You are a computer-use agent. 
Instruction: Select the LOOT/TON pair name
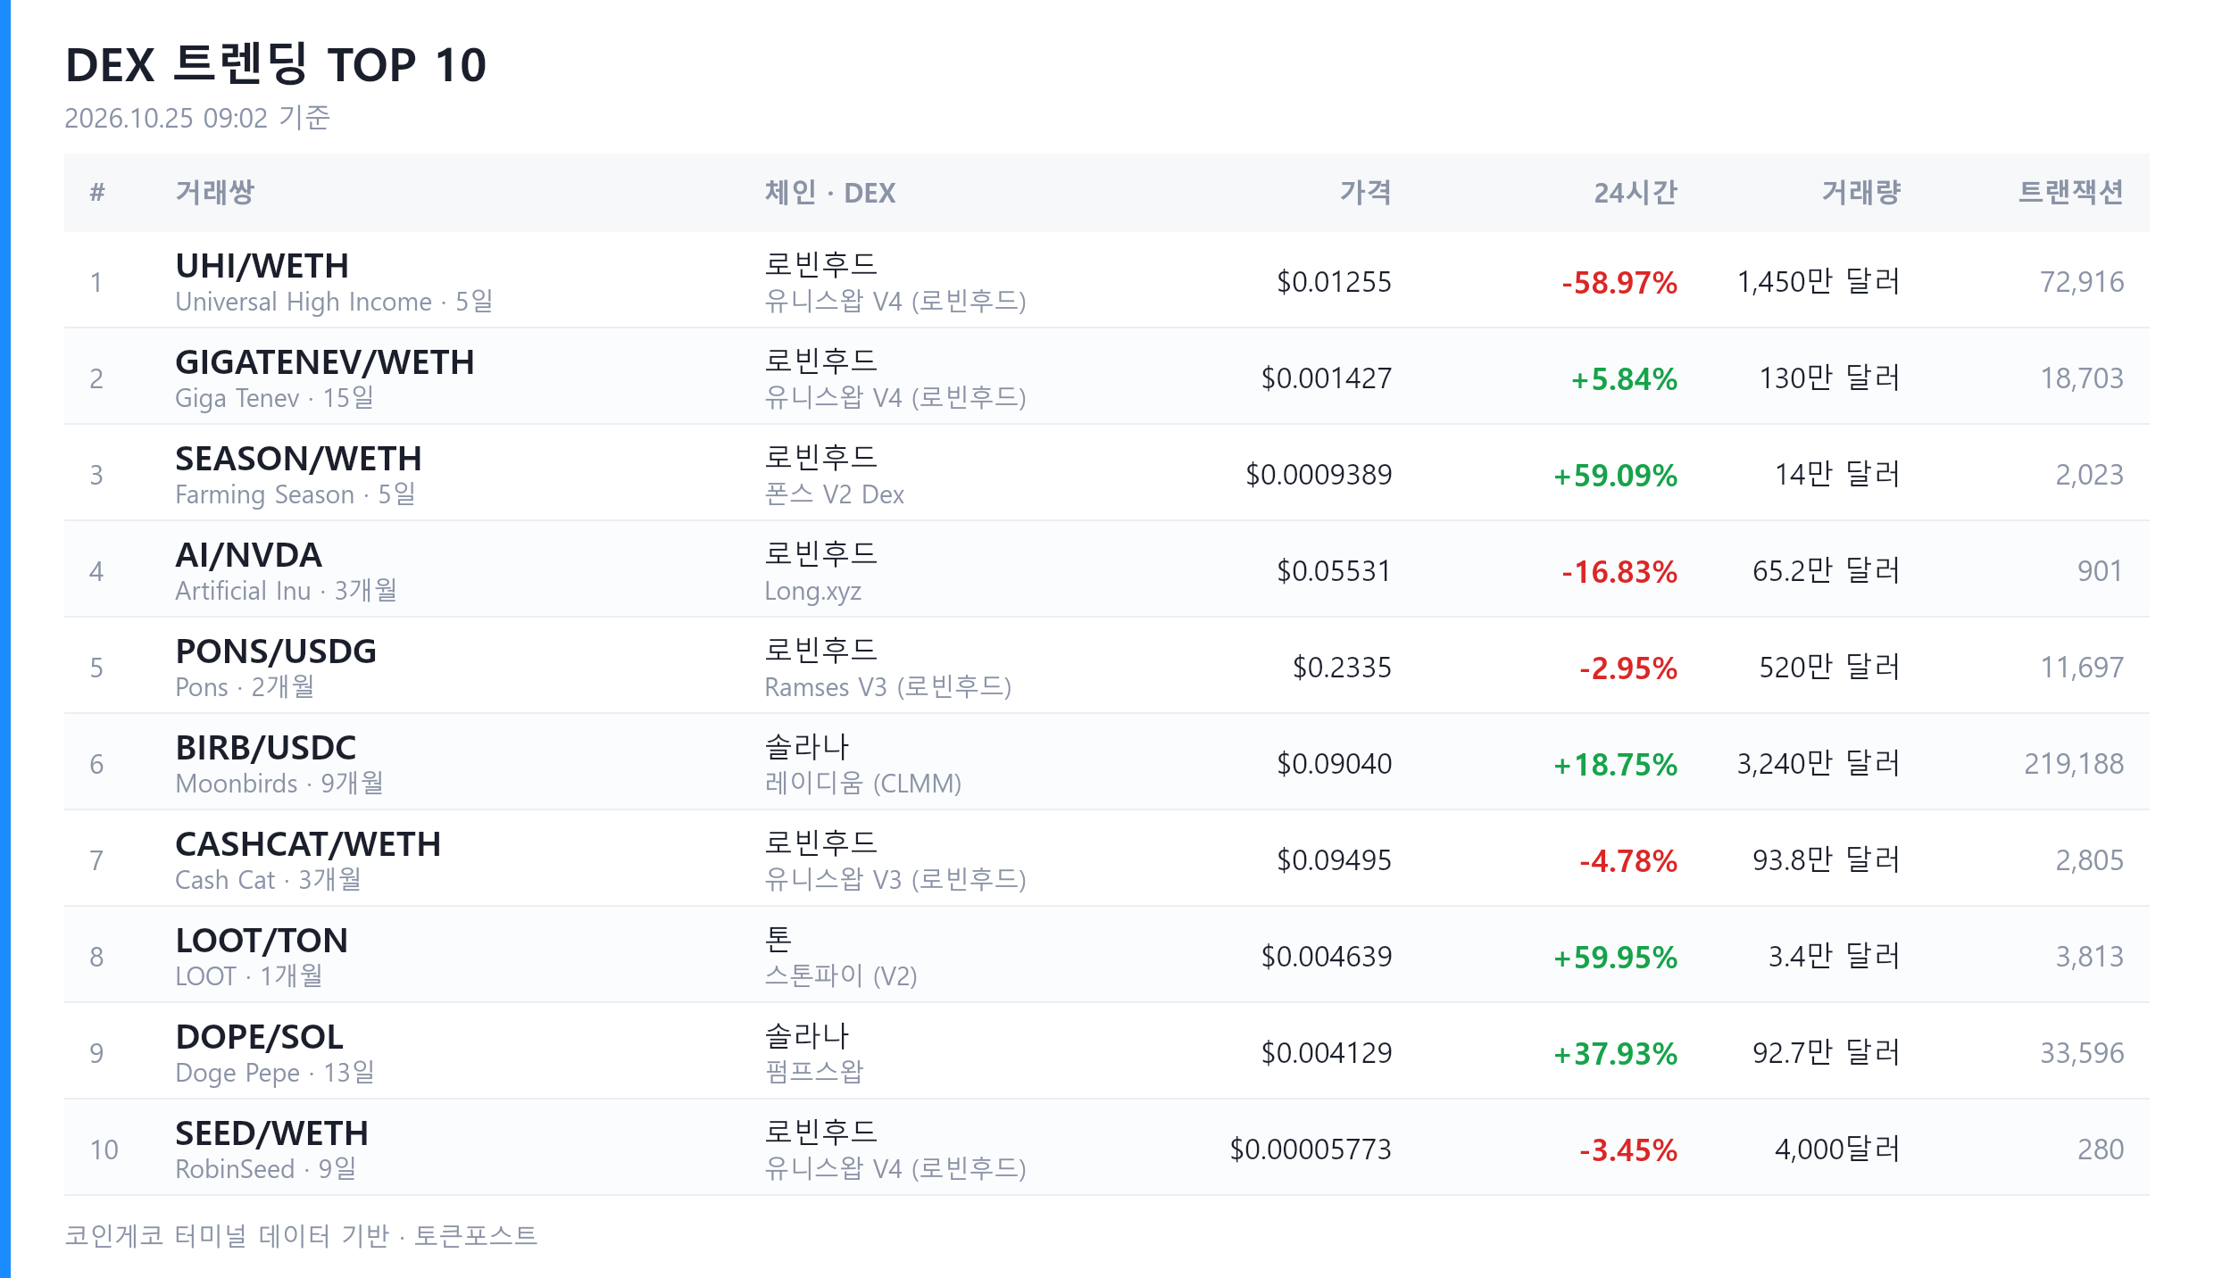tap(262, 941)
